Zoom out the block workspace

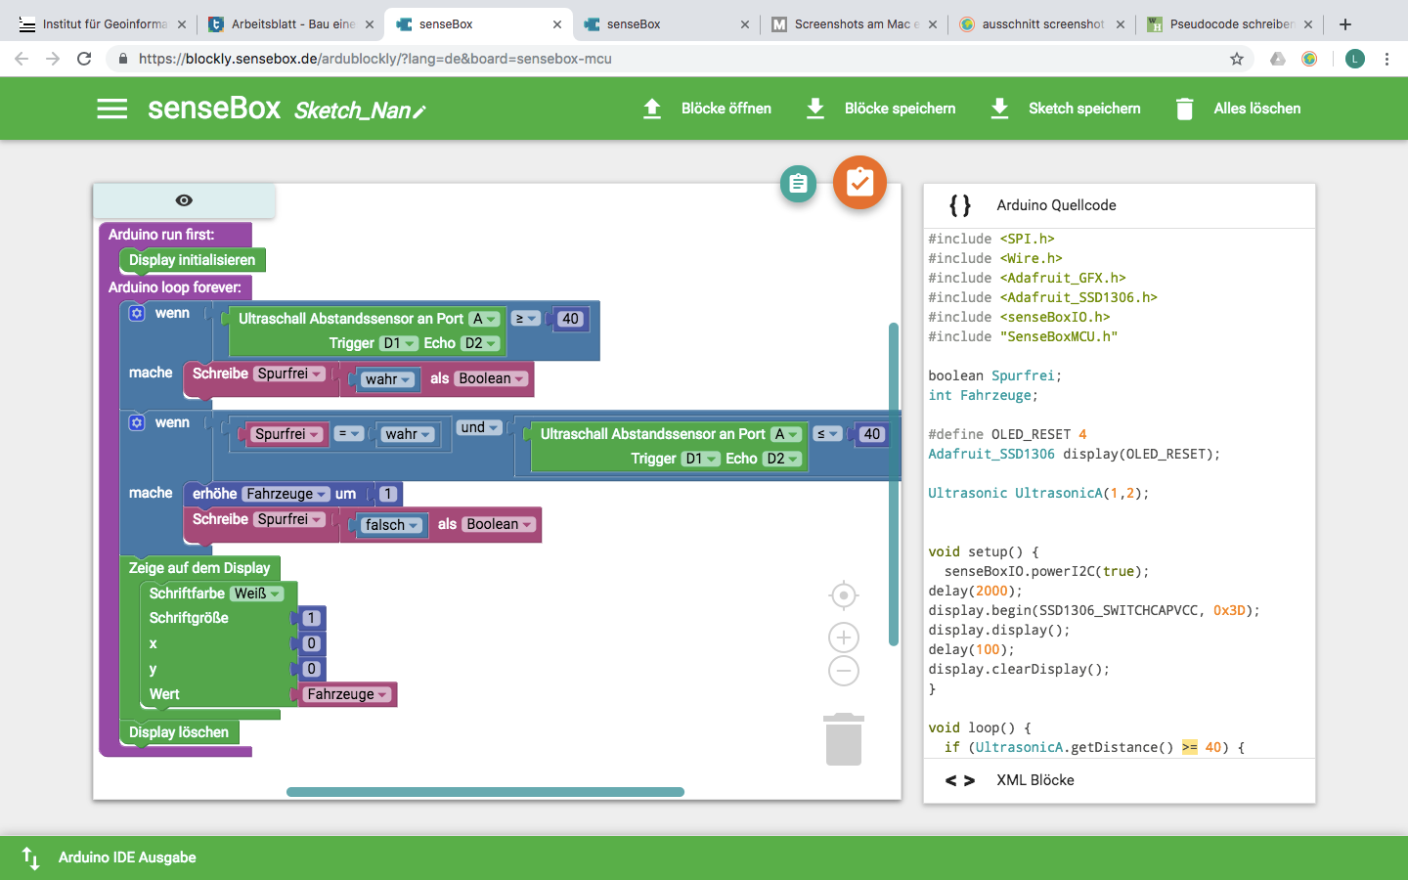(x=843, y=671)
